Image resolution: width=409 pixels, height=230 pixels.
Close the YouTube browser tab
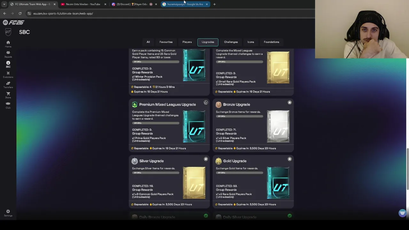(x=105, y=4)
